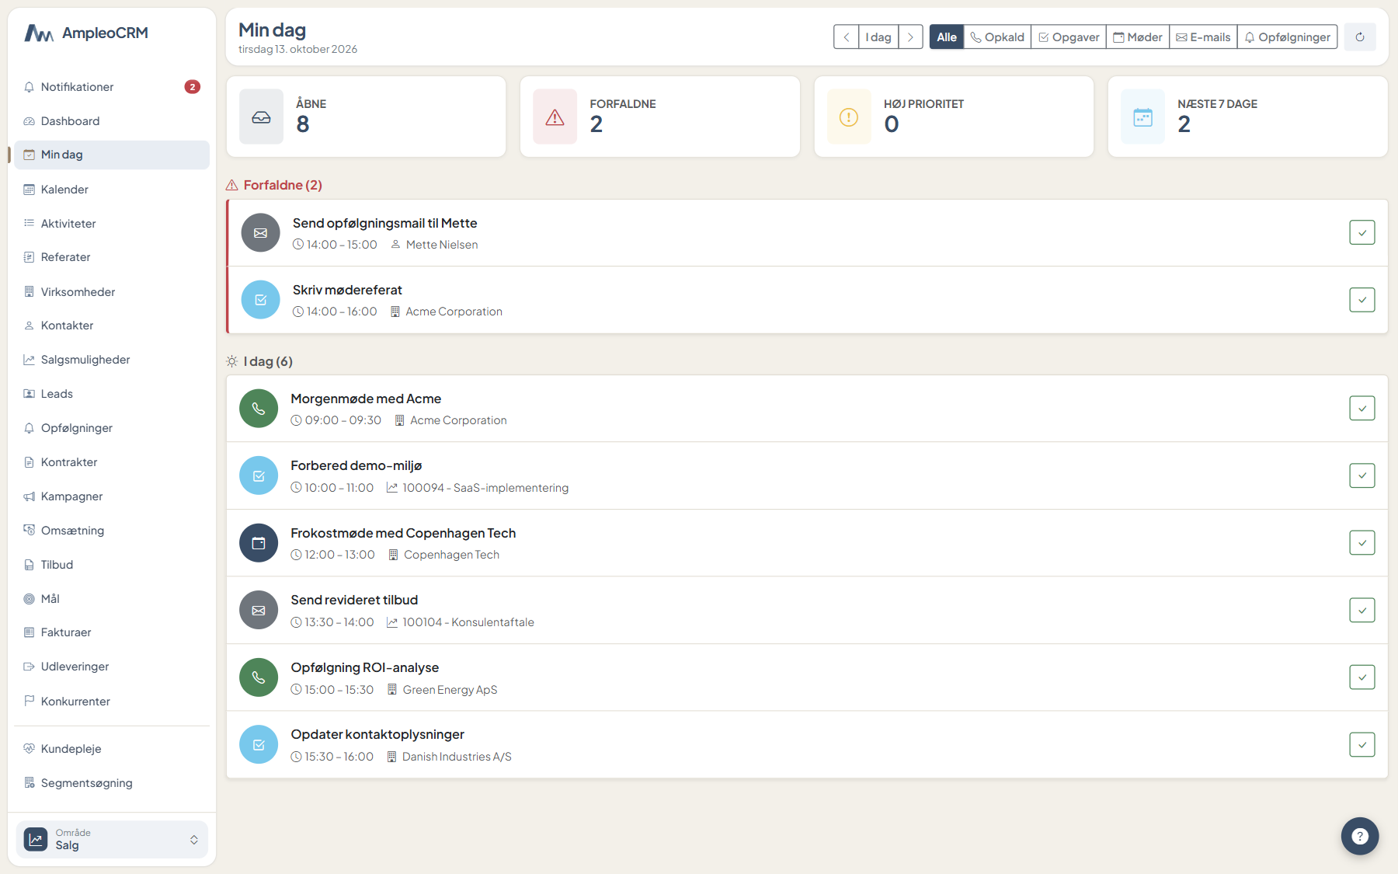Check off Morgenmøde med Acme

(x=1362, y=409)
